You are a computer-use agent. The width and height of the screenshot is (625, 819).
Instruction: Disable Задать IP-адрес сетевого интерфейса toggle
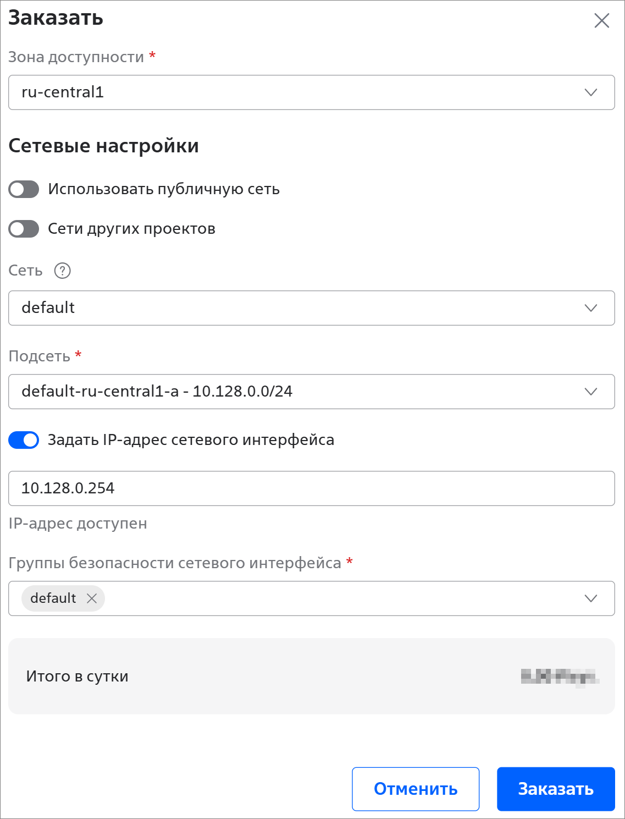24,440
